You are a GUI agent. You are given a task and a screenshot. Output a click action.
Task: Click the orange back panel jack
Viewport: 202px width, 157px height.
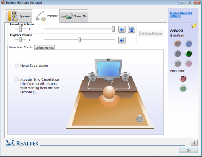tap(177, 43)
